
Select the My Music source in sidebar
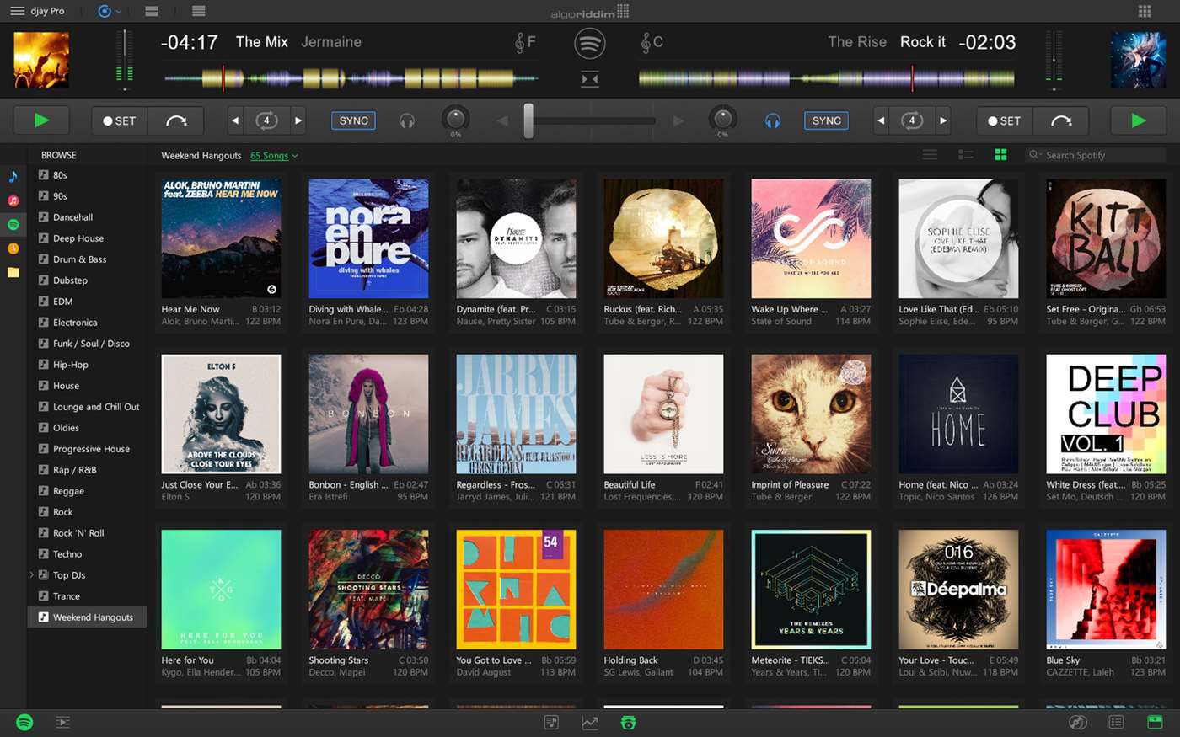coord(13,176)
